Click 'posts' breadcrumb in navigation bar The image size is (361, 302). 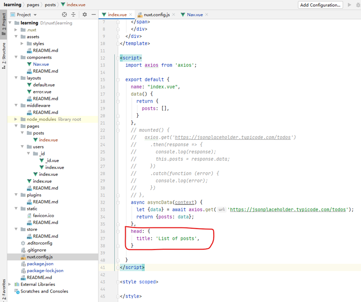(x=50, y=5)
